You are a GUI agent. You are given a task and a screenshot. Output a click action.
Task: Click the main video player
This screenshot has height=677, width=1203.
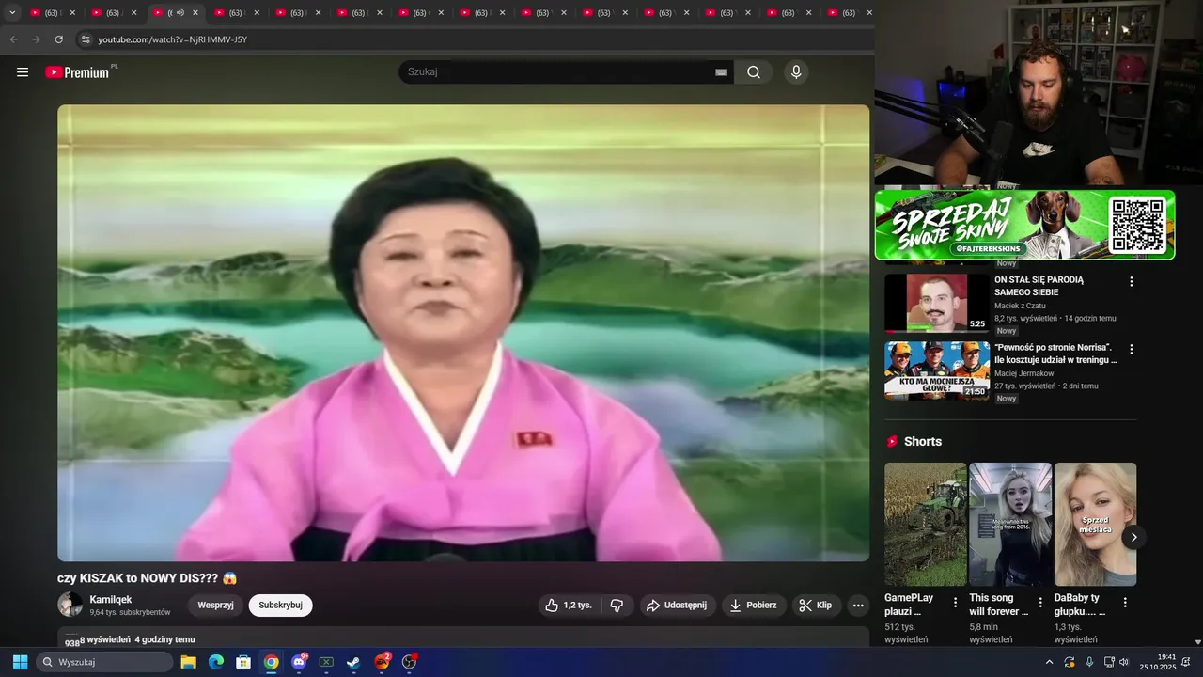coord(463,333)
